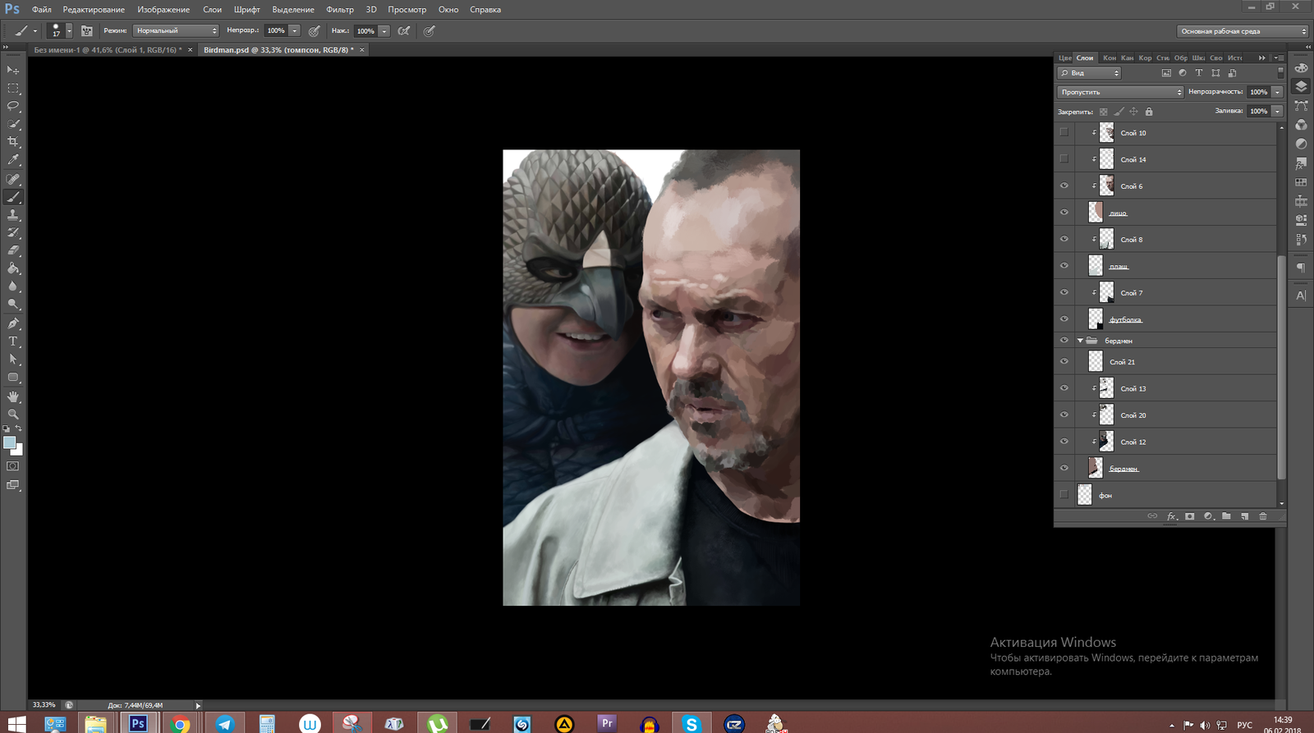This screenshot has width=1314, height=733.
Task: Select the Lasso tool
Action: pos(13,106)
